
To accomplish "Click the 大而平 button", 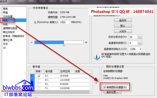I will point(123,31).
